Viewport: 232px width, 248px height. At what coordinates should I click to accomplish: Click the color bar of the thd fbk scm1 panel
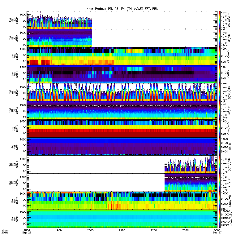pos(220,146)
